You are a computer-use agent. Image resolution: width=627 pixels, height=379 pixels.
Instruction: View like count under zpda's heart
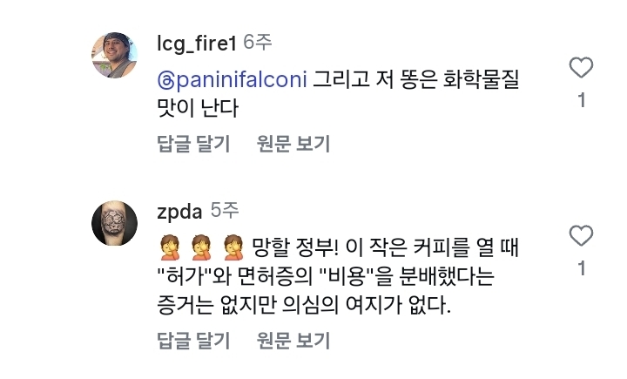(x=580, y=268)
